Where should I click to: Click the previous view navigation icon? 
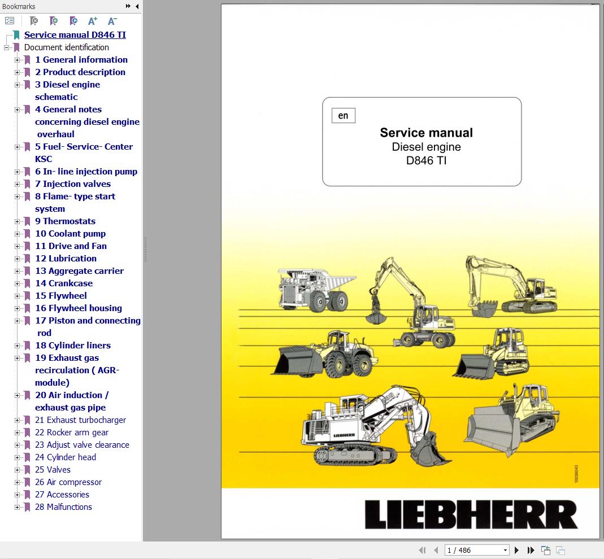pyautogui.click(x=545, y=550)
